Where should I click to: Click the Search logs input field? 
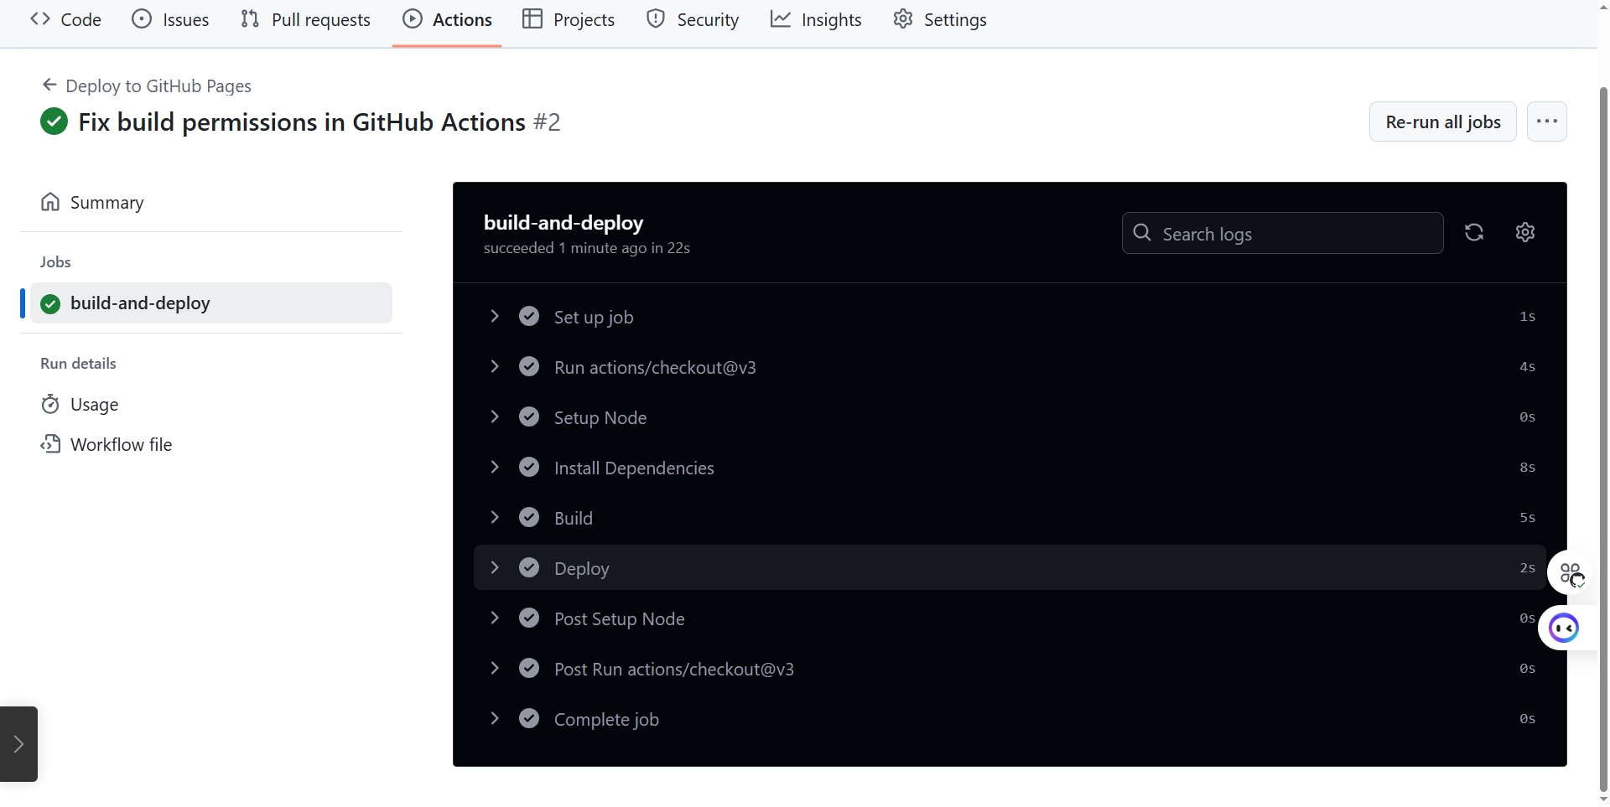[1282, 233]
